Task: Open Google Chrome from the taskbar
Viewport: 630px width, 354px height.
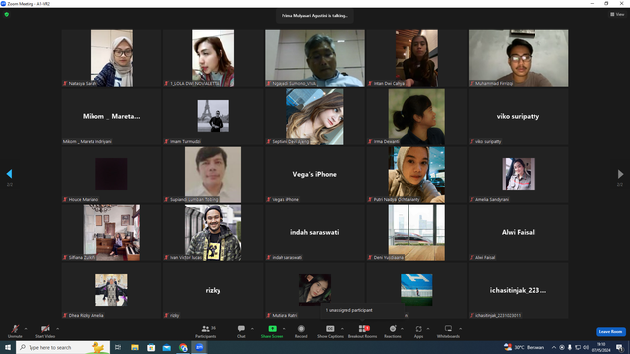Action: 183,347
